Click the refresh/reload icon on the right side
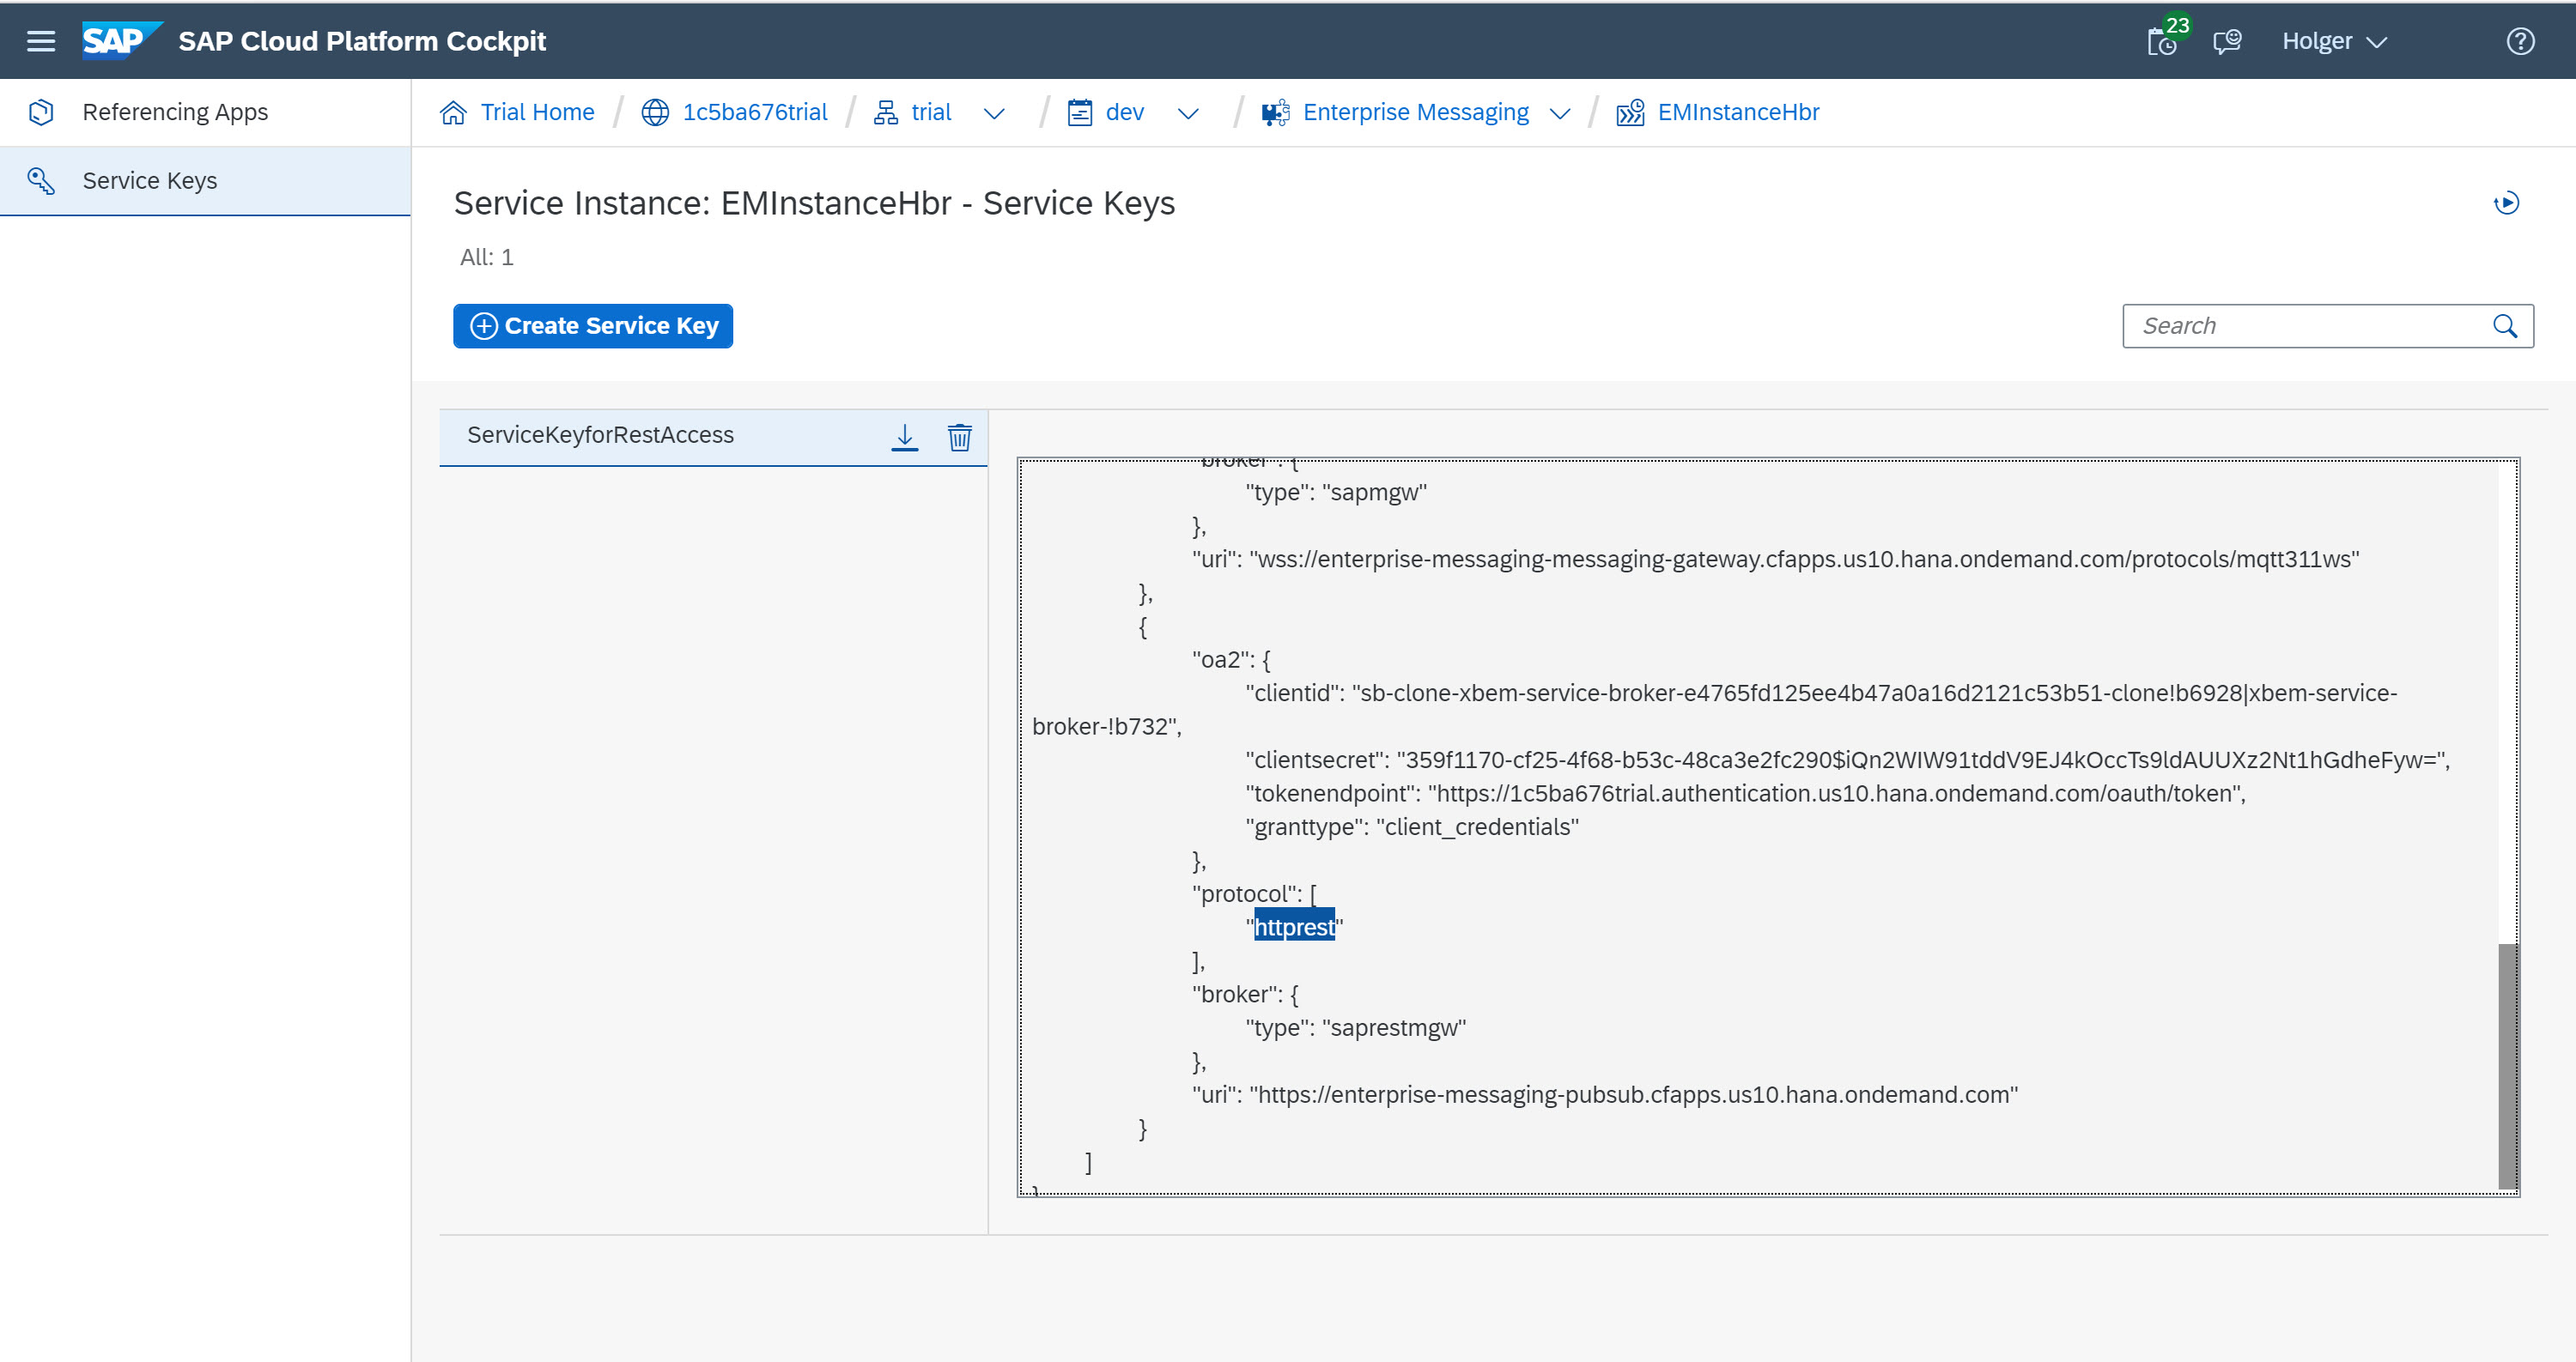 point(2506,204)
